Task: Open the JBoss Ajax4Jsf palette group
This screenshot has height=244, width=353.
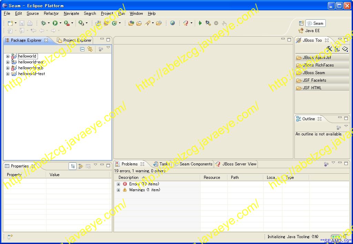Action: (x=322, y=58)
